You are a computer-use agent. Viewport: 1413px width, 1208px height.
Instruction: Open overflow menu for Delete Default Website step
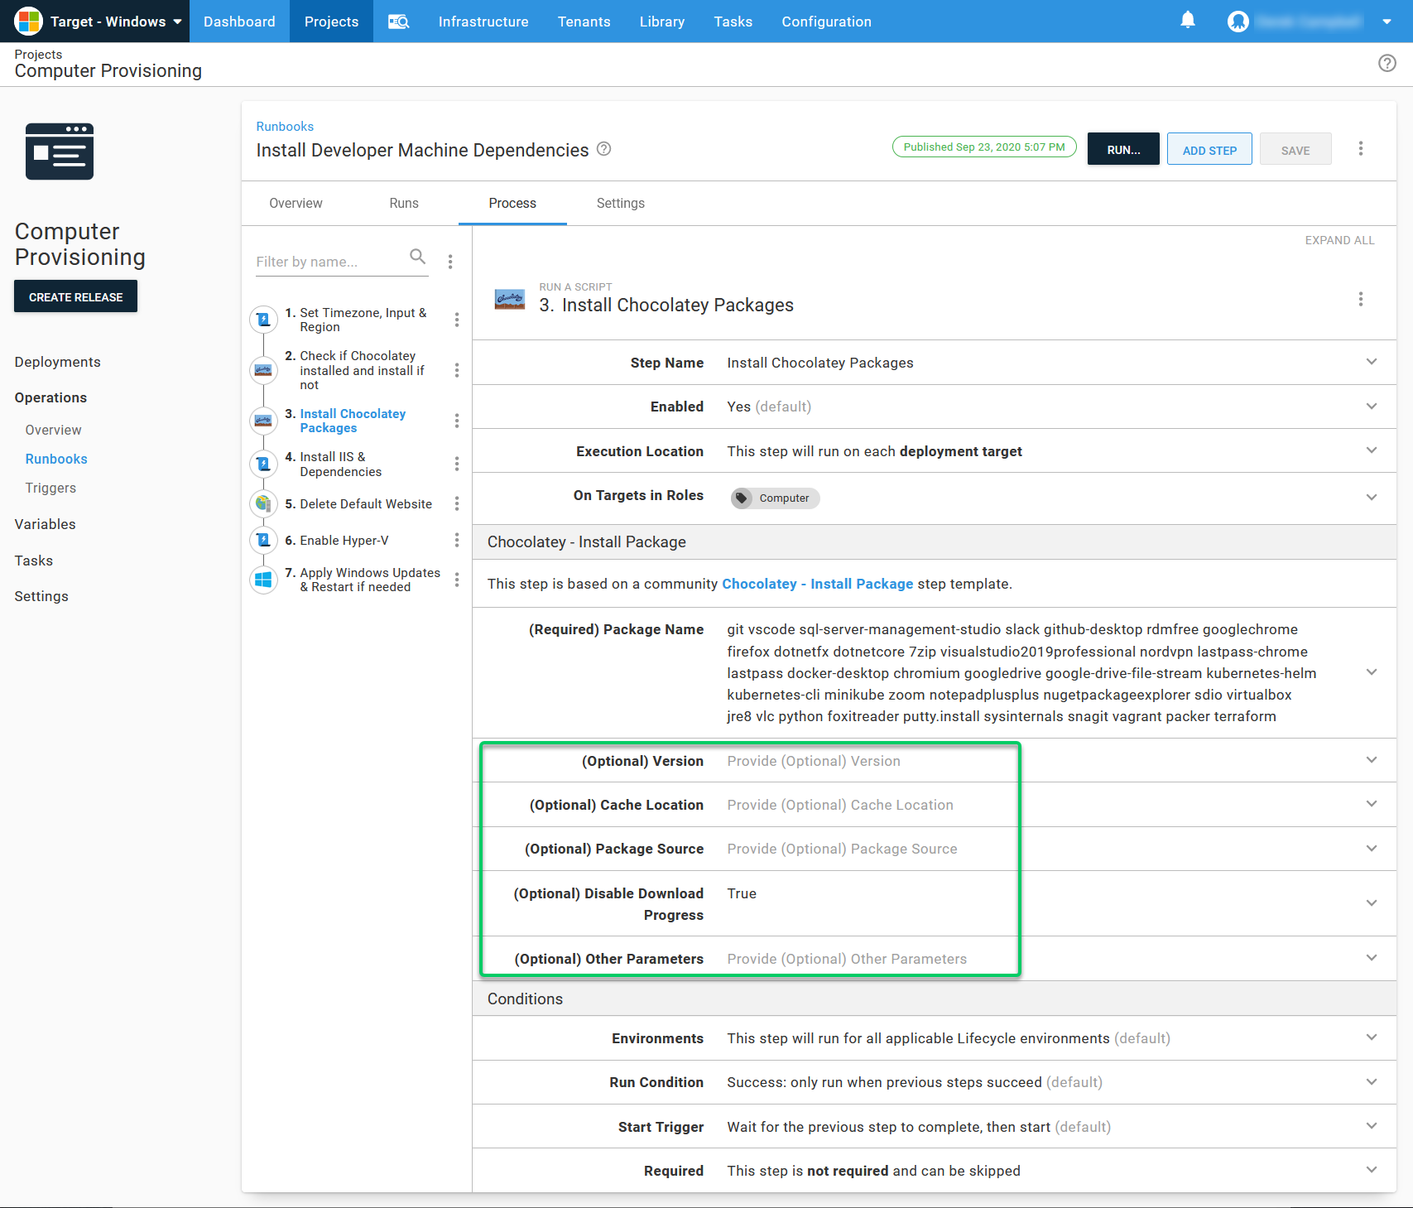click(x=456, y=504)
